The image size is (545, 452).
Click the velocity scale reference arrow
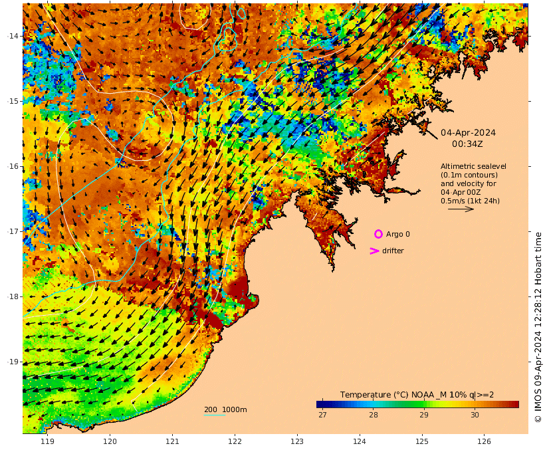[x=461, y=209]
